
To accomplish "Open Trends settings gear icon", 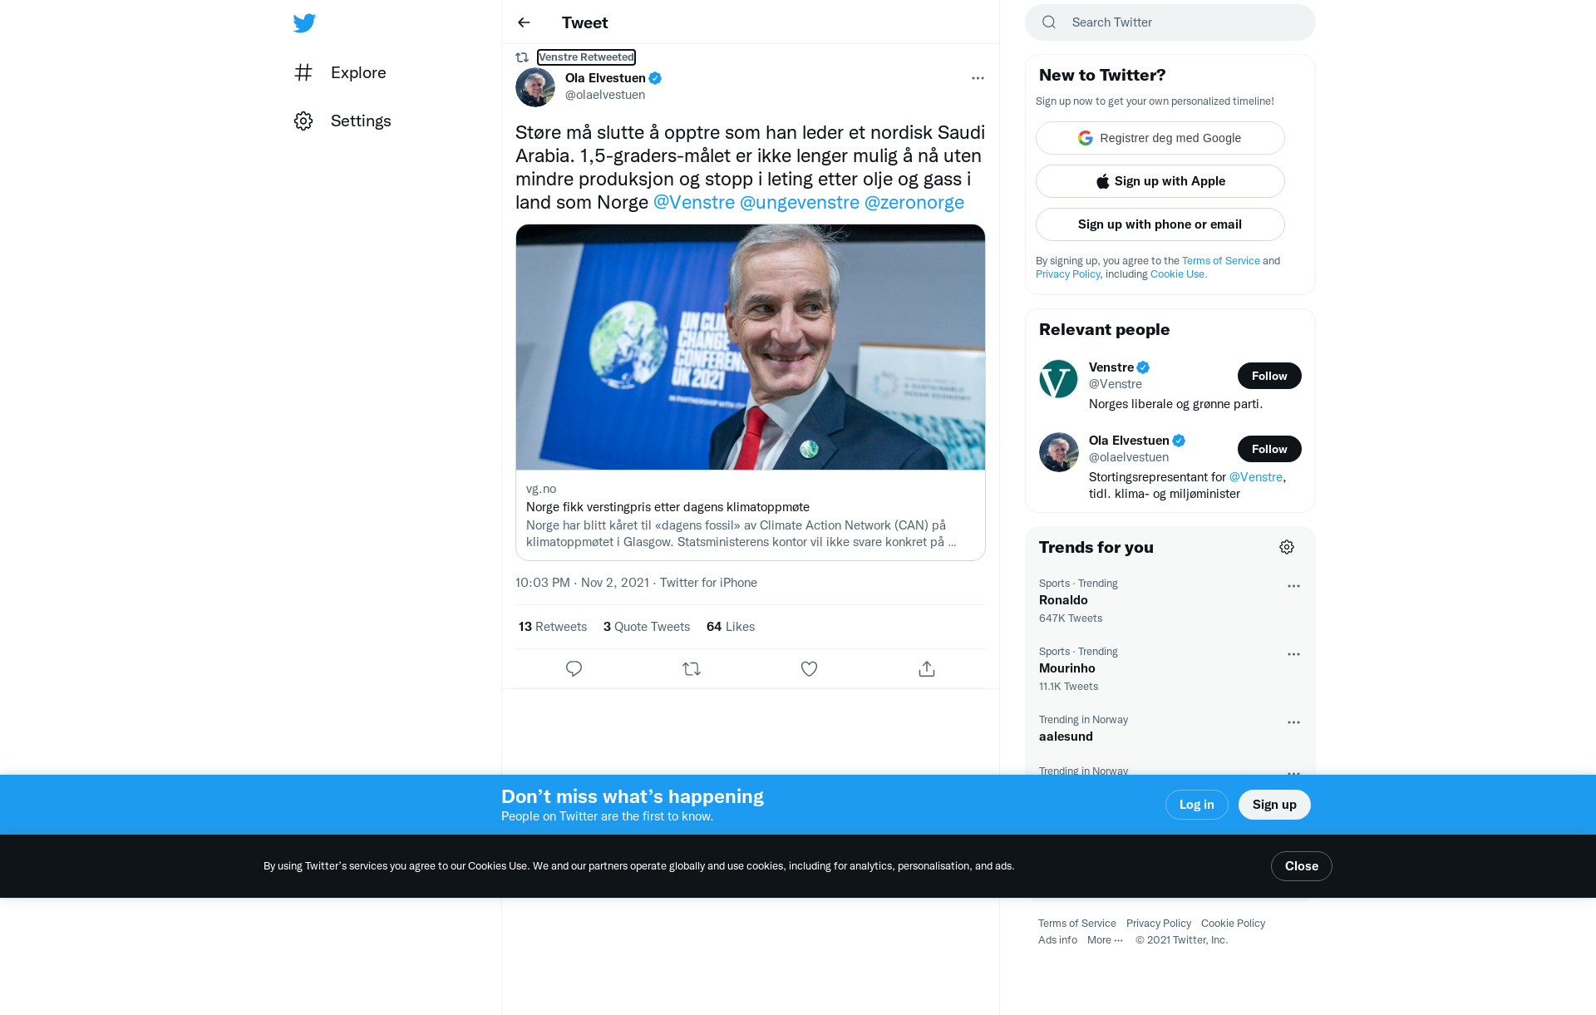I will pyautogui.click(x=1287, y=547).
